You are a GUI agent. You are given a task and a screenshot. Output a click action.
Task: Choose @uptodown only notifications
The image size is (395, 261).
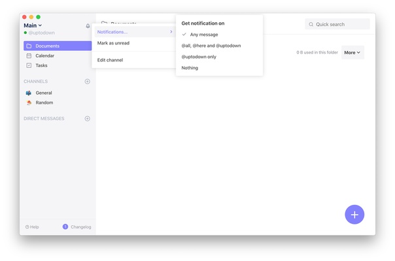click(x=219, y=57)
